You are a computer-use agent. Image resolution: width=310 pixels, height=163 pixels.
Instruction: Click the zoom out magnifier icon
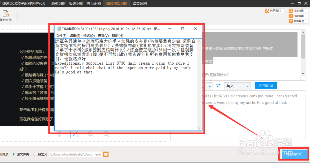(106, 134)
